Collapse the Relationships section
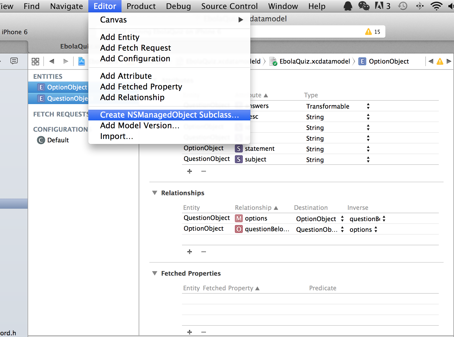 154,193
